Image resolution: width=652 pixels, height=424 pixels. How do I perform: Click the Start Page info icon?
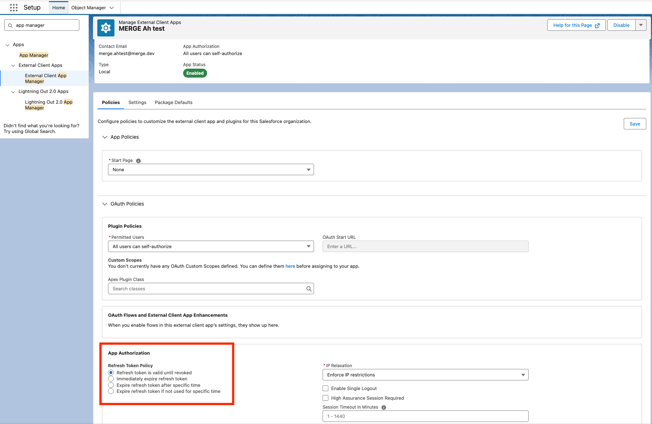[138, 161]
